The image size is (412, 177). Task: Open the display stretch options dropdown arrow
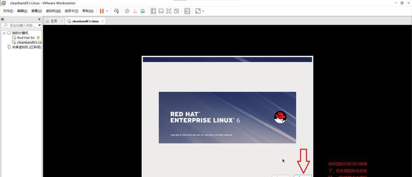[203, 12]
